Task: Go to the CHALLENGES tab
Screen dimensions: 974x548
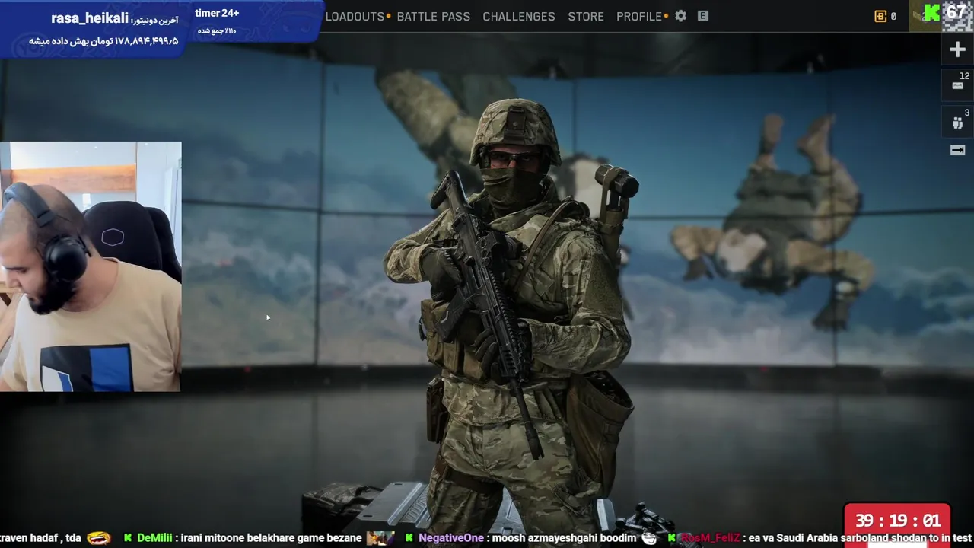Action: [519, 16]
